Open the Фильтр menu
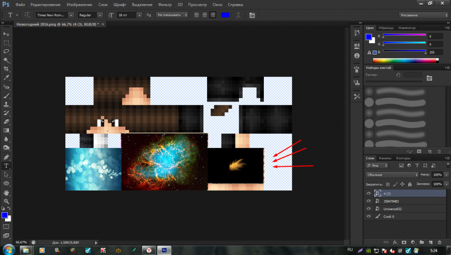The width and height of the screenshot is (451, 255). (165, 5)
